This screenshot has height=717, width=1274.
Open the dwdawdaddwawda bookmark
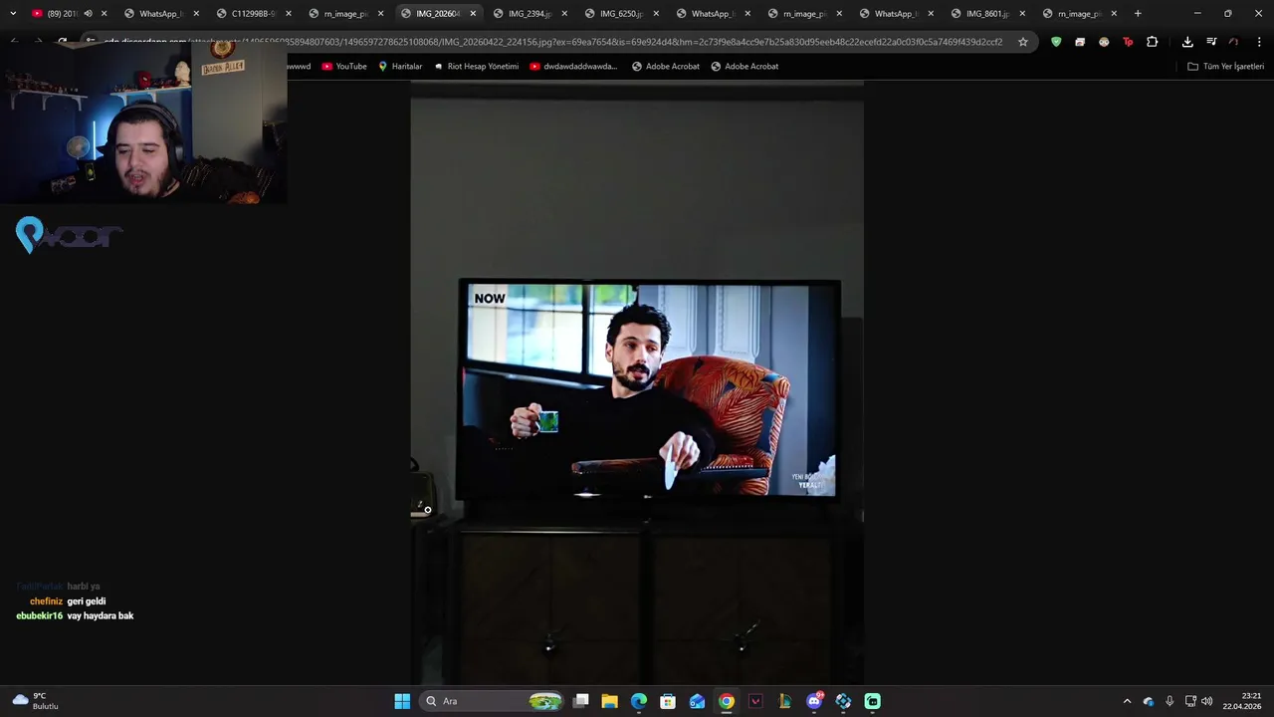(573, 66)
